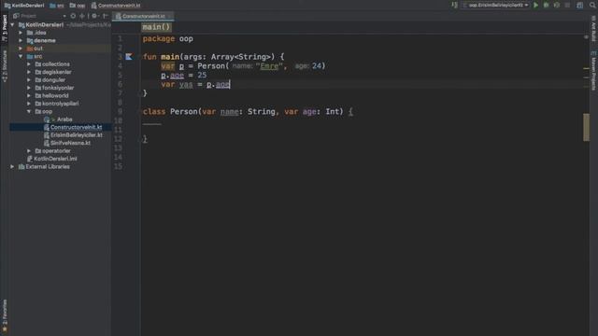Select the fonksiyonlar package row
The width and height of the screenshot is (598, 336).
(60, 88)
